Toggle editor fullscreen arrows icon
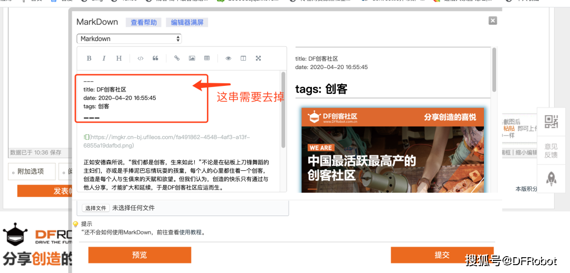Image resolution: width=570 pixels, height=273 pixels. tap(258, 58)
